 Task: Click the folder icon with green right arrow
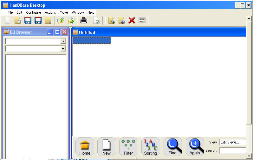[71, 21]
